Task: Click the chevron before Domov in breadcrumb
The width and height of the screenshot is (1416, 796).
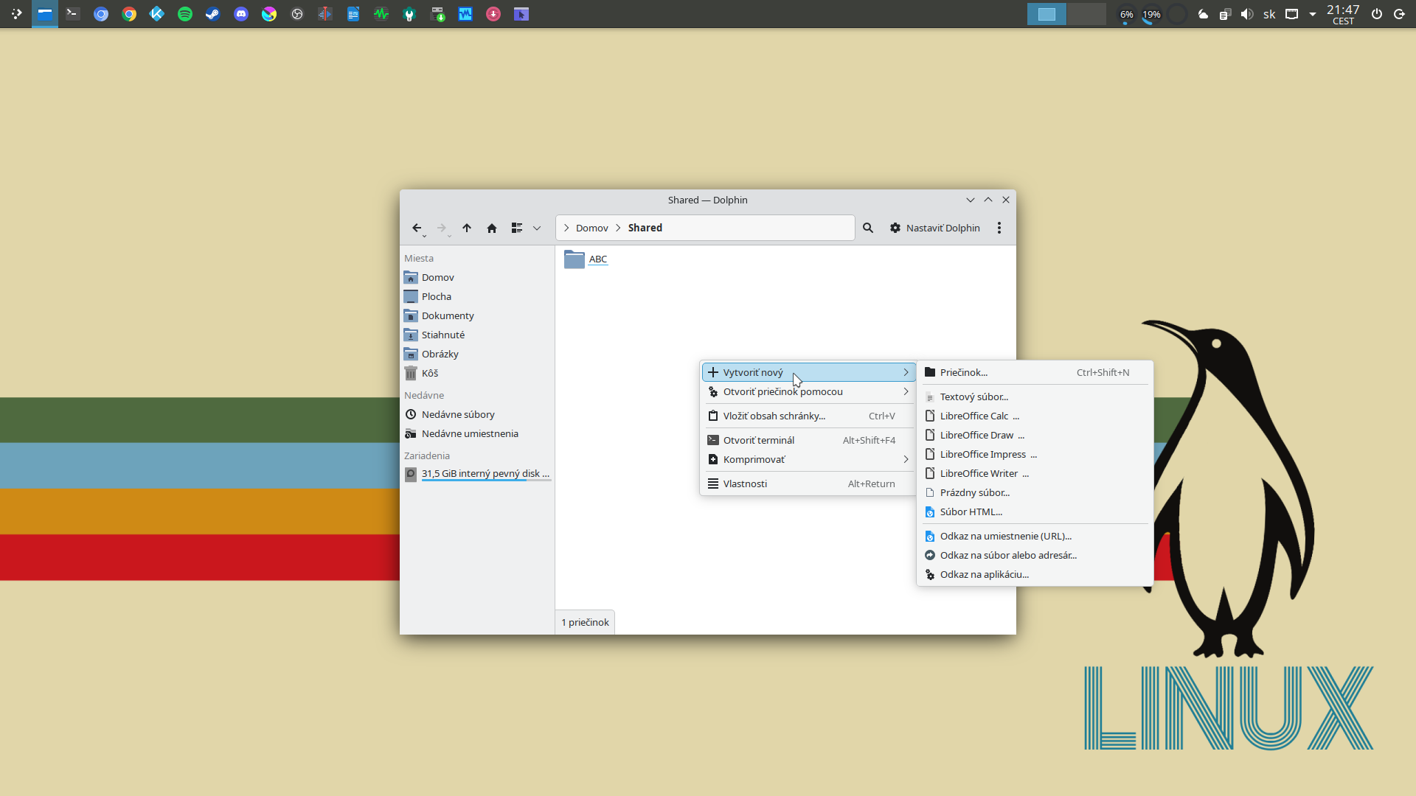Action: tap(566, 228)
